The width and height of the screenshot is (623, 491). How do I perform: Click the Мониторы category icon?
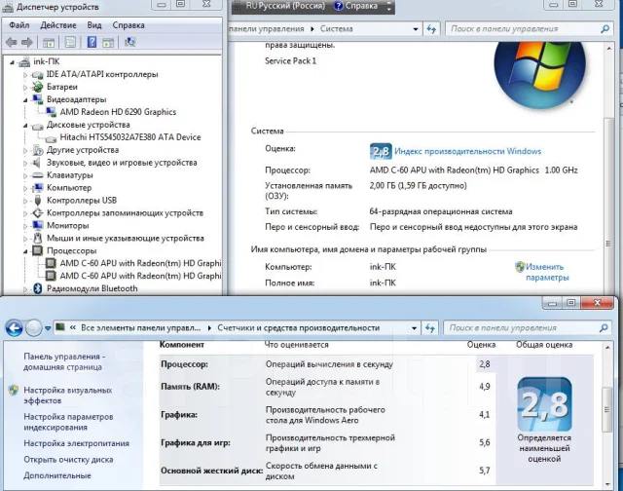pos(37,225)
